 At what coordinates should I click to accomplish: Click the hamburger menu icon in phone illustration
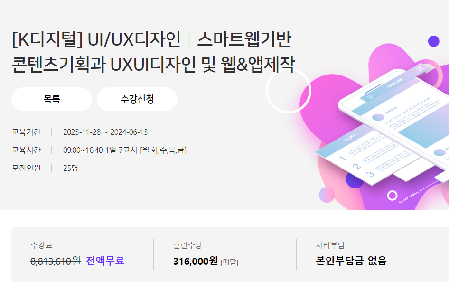370,97
